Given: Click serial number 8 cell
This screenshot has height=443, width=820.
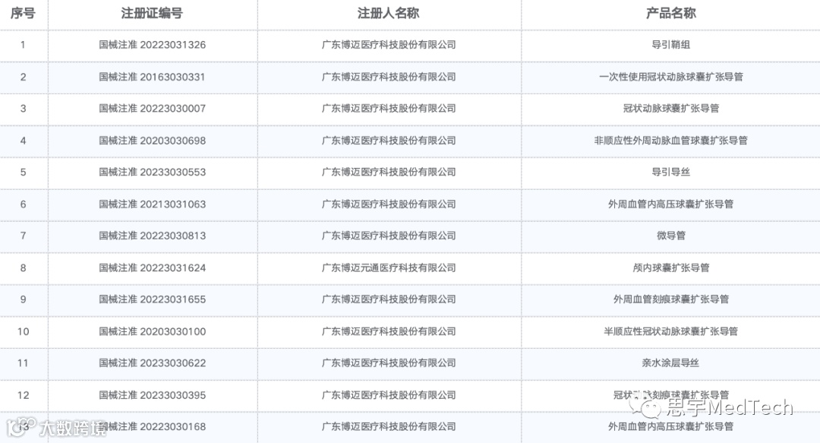Looking at the screenshot, I should (23, 268).
